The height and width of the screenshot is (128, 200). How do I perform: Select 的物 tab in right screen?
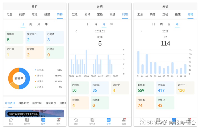pyautogui.click(x=190, y=14)
